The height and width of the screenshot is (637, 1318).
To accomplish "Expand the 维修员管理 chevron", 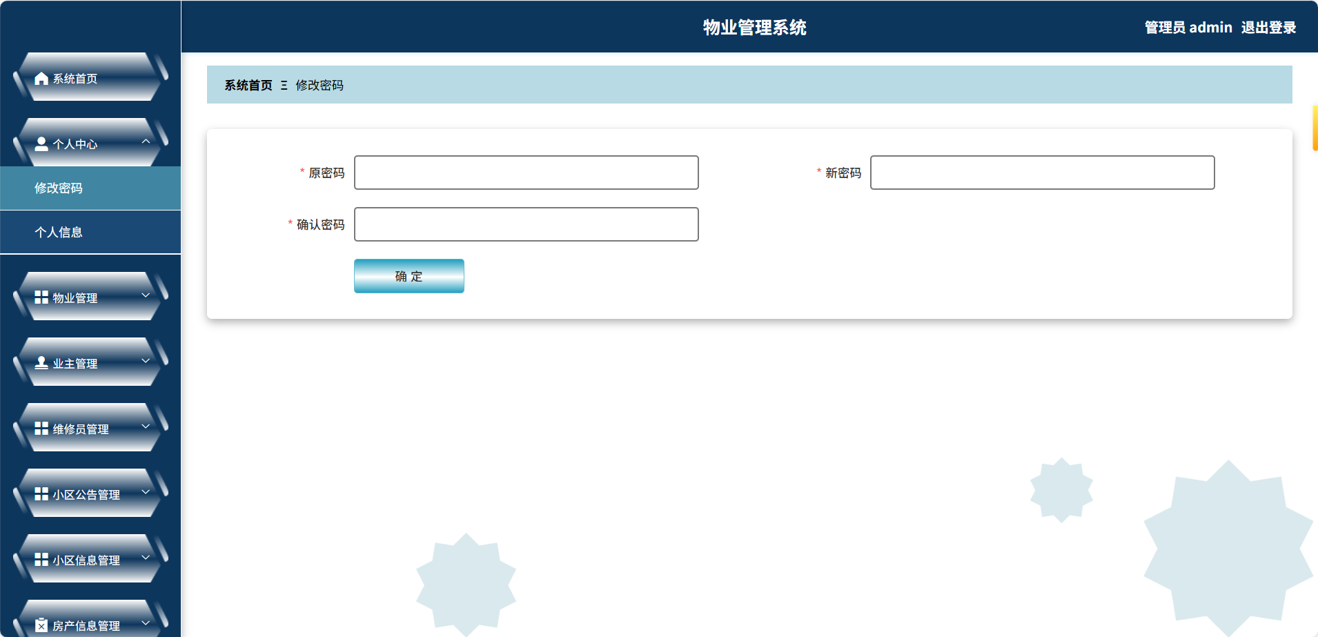I will pyautogui.click(x=146, y=426).
